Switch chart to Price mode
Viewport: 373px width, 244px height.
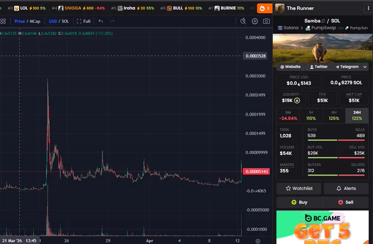pos(20,21)
